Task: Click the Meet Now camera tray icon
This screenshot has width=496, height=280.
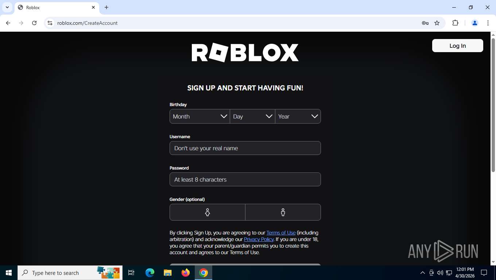Action: (x=431, y=273)
